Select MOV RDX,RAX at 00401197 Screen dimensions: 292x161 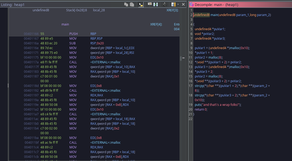86,95
